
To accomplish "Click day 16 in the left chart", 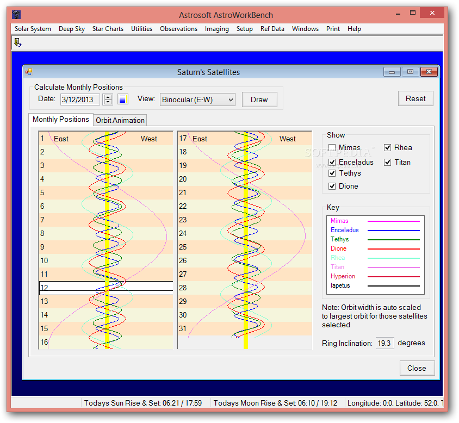I will coord(106,342).
